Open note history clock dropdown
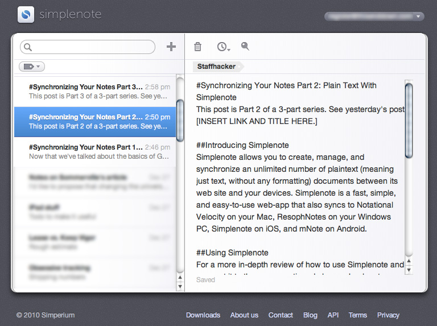 pyautogui.click(x=224, y=47)
